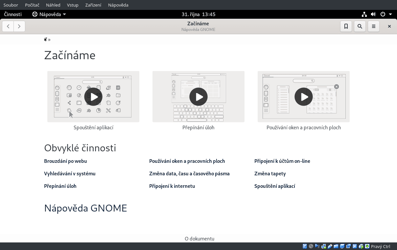397x250 pixels.
Task: Click CPU chip icon in status bar
Action: (x=355, y=246)
